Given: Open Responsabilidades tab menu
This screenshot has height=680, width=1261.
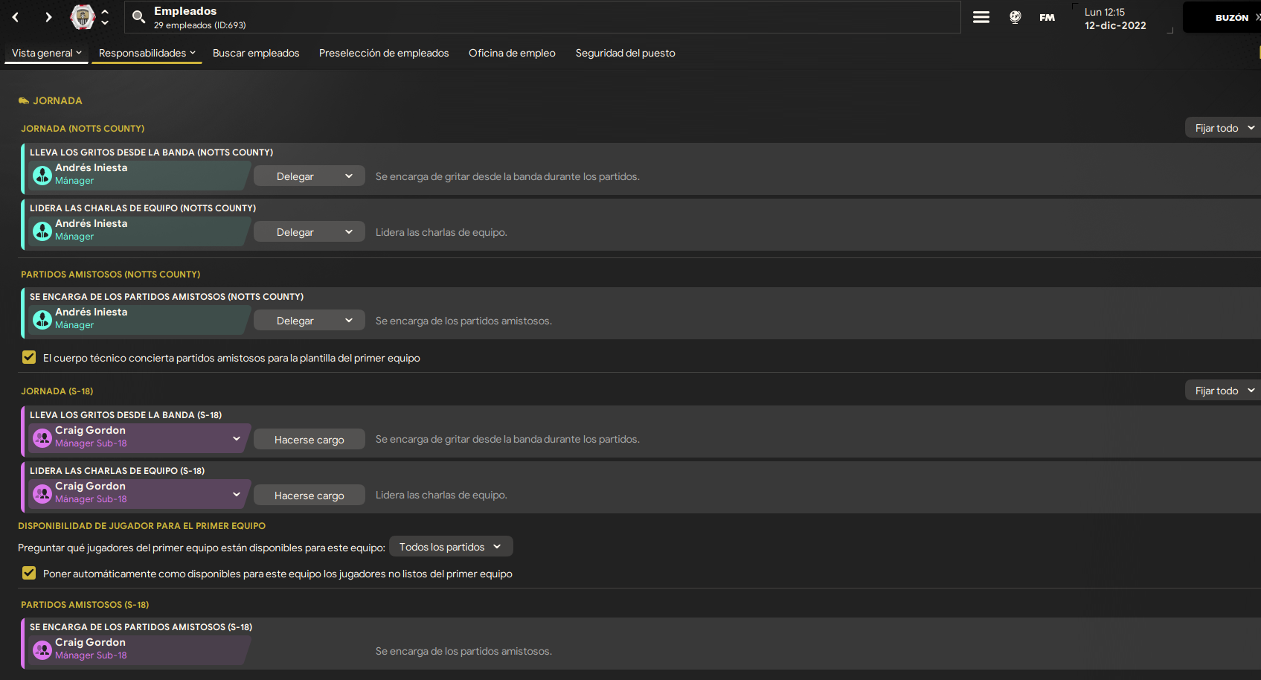Looking at the screenshot, I should point(147,53).
